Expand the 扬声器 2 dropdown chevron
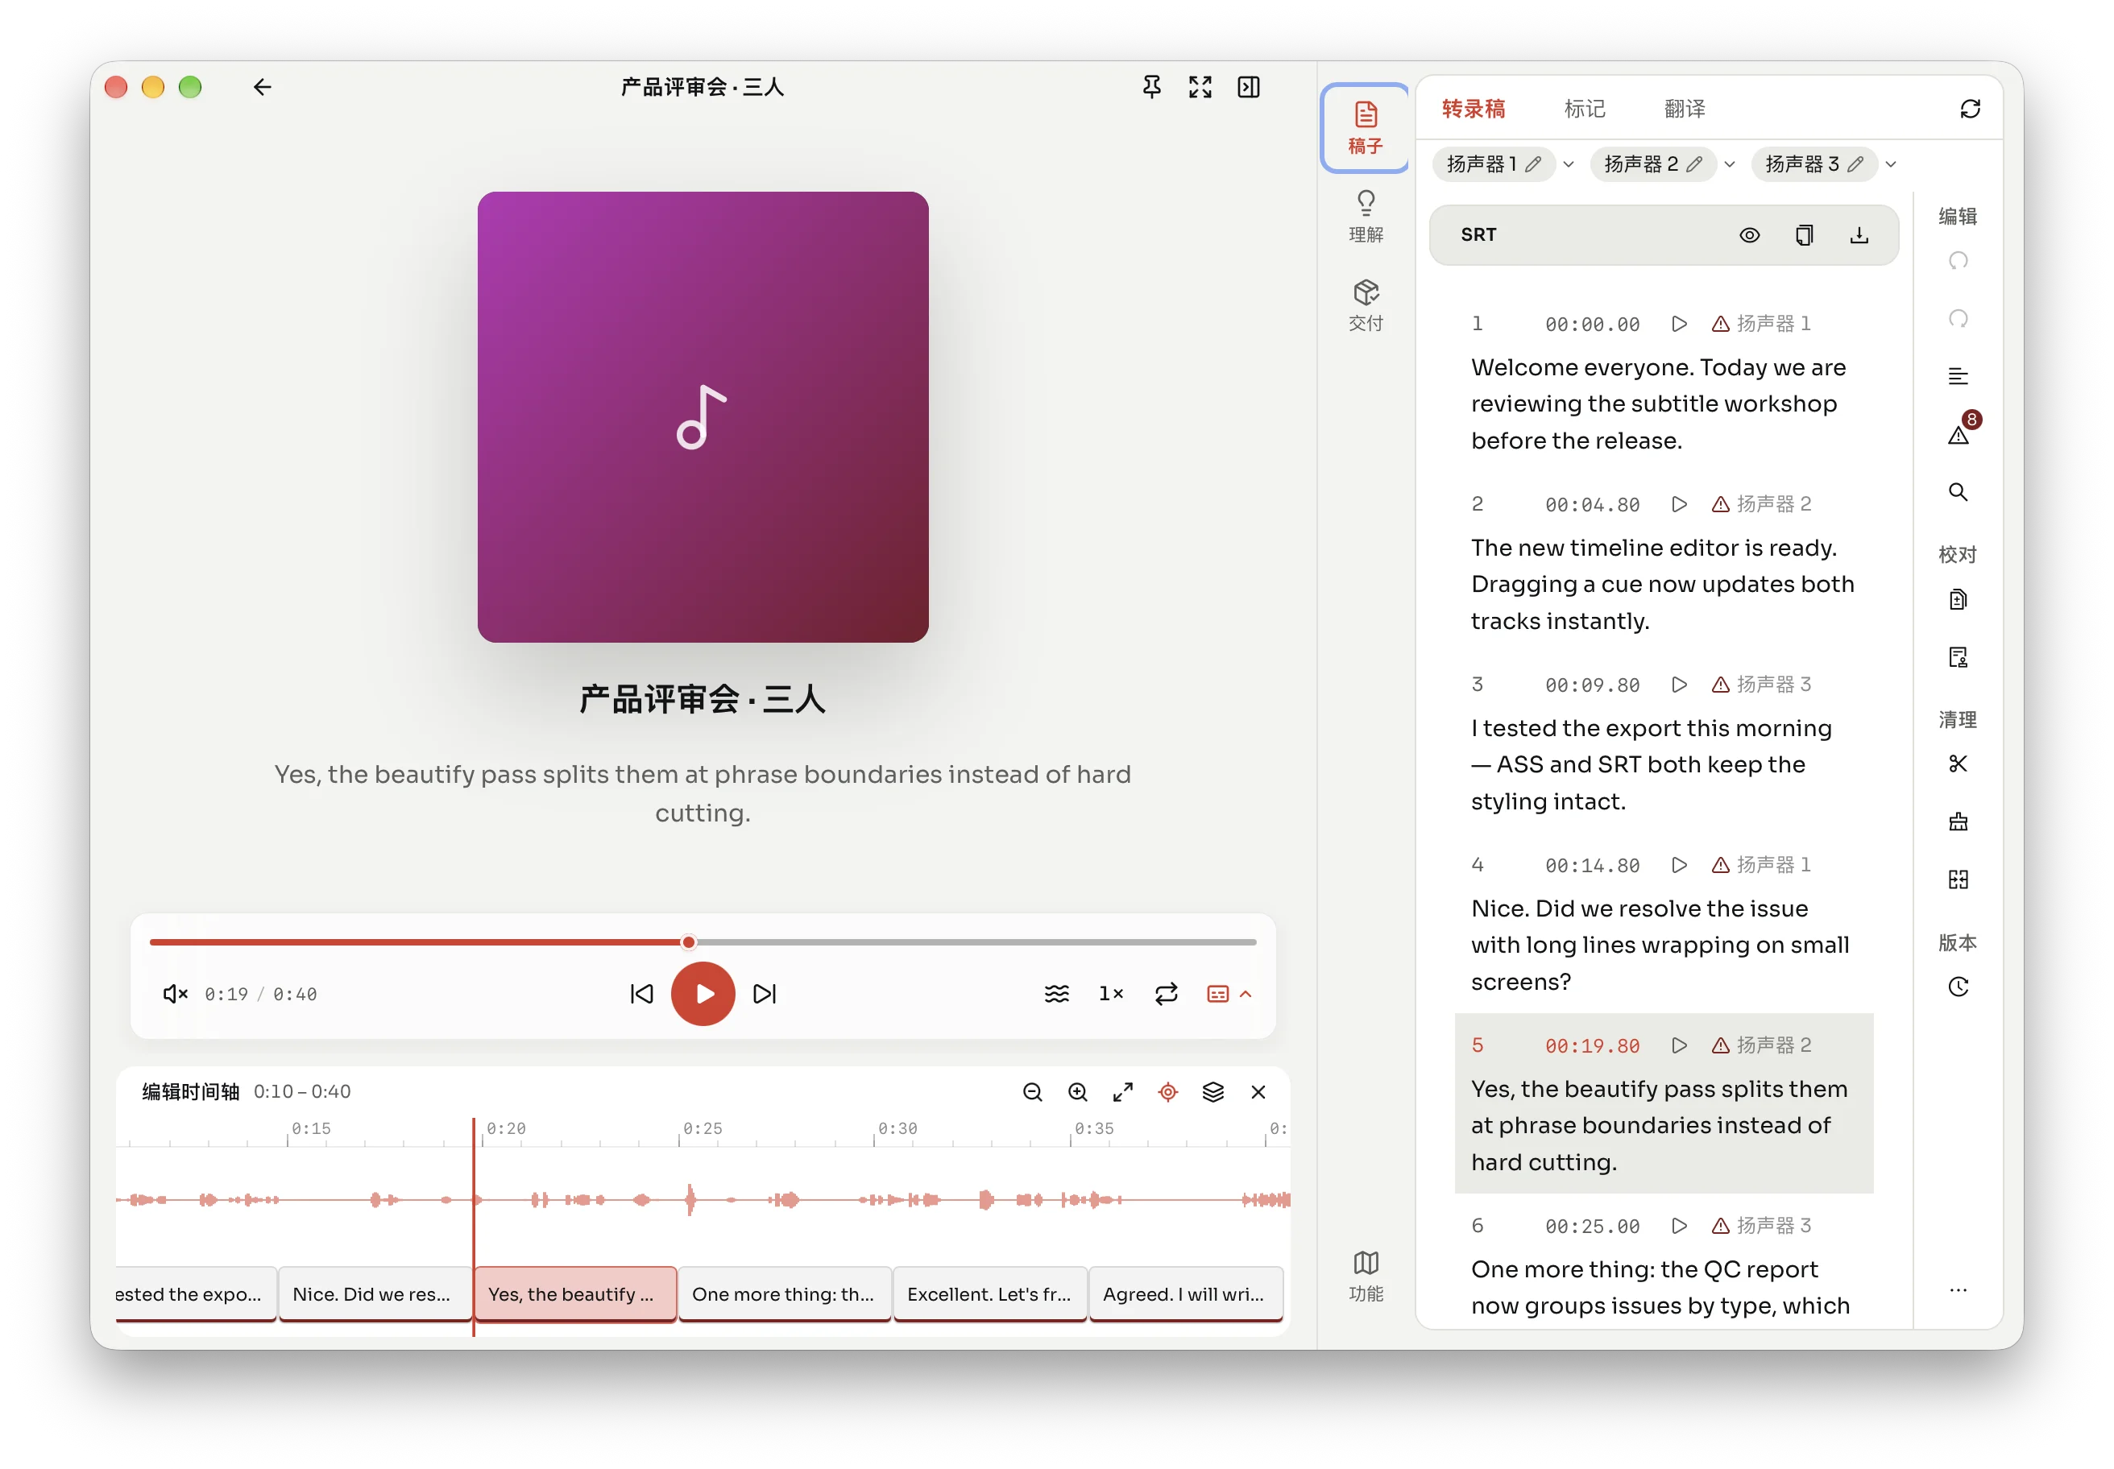The width and height of the screenshot is (2114, 1469). click(1729, 165)
